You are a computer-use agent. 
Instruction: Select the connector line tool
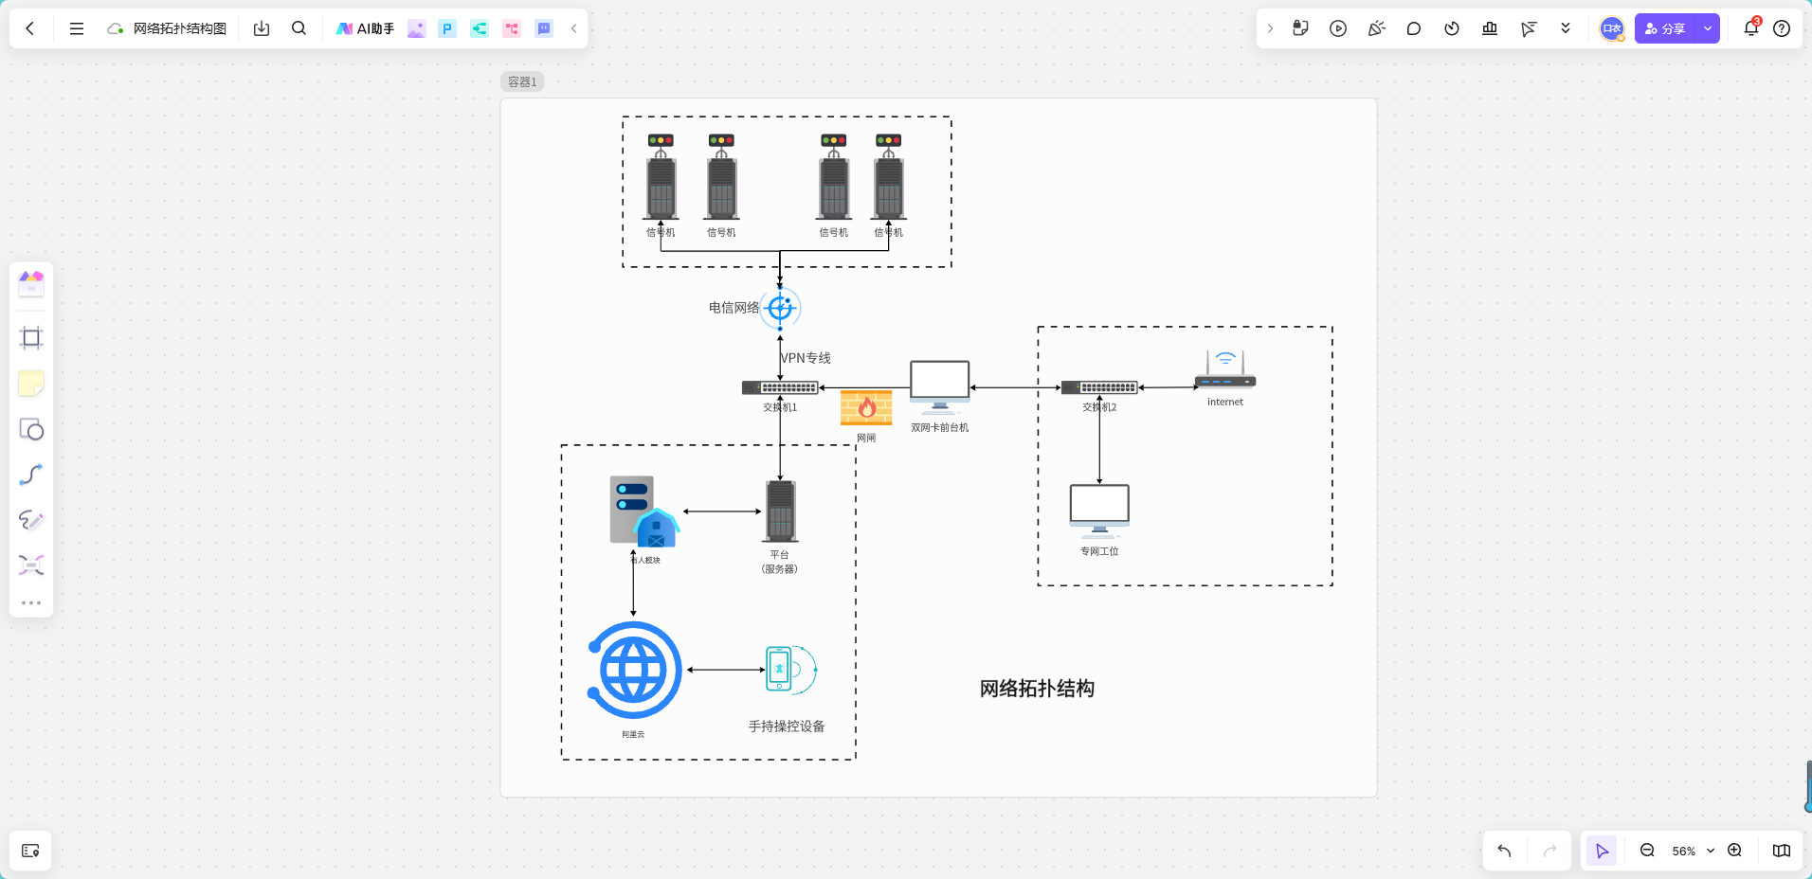pos(31,475)
